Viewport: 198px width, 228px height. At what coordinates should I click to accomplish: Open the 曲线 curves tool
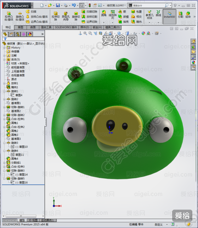[158, 13]
